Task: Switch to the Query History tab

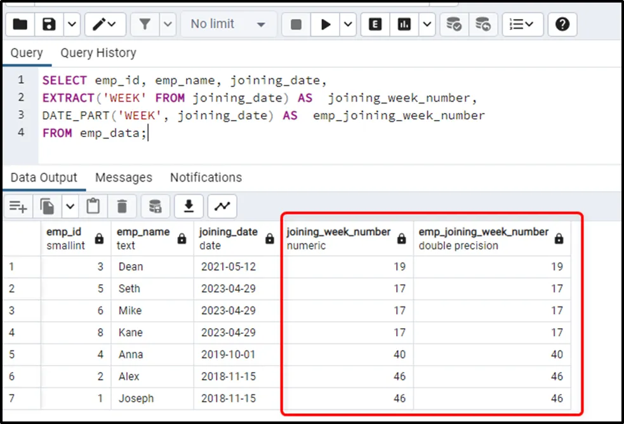Action: (98, 53)
